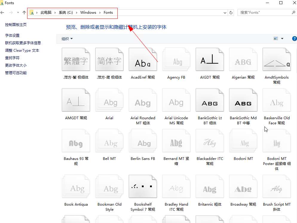Viewport: 297px width, 223px height.
Task: Click the Fonts breadcrumb segment
Action: click(x=108, y=13)
